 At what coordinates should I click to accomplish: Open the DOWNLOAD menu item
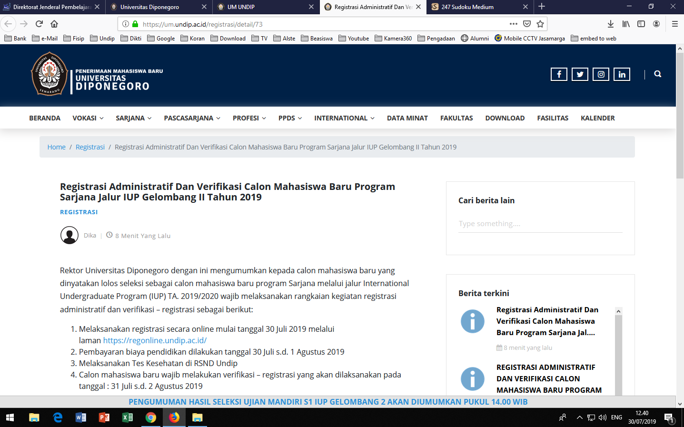point(505,118)
